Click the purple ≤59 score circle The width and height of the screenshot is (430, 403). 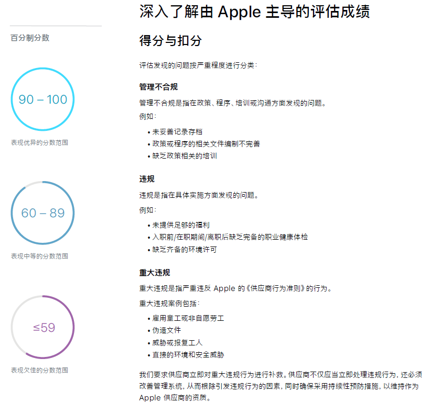coord(44,328)
